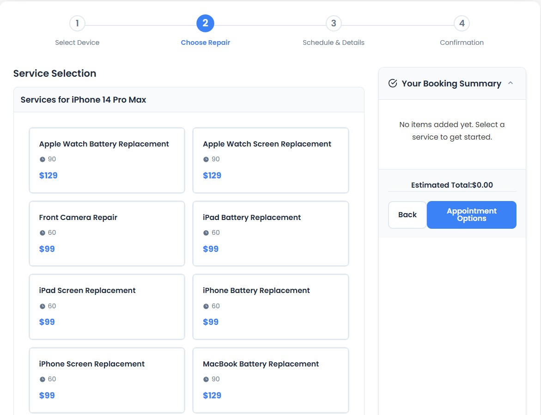The image size is (541, 415).
Task: Click the $99 price on iPhone Battery Replacement
Action: [211, 322]
